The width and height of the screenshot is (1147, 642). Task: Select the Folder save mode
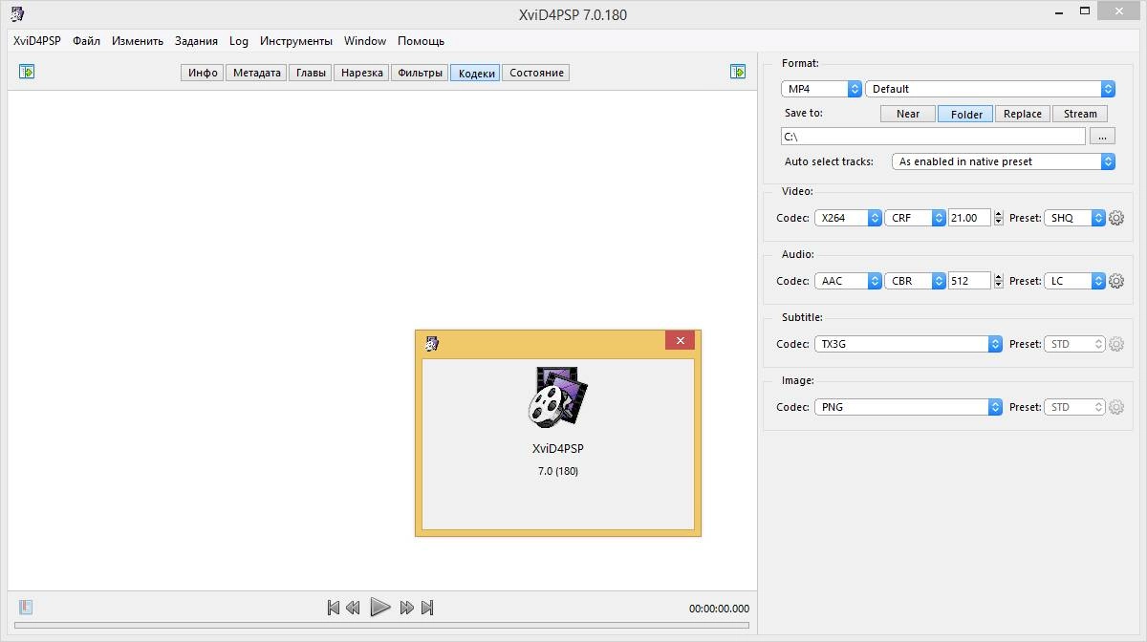[x=966, y=114]
